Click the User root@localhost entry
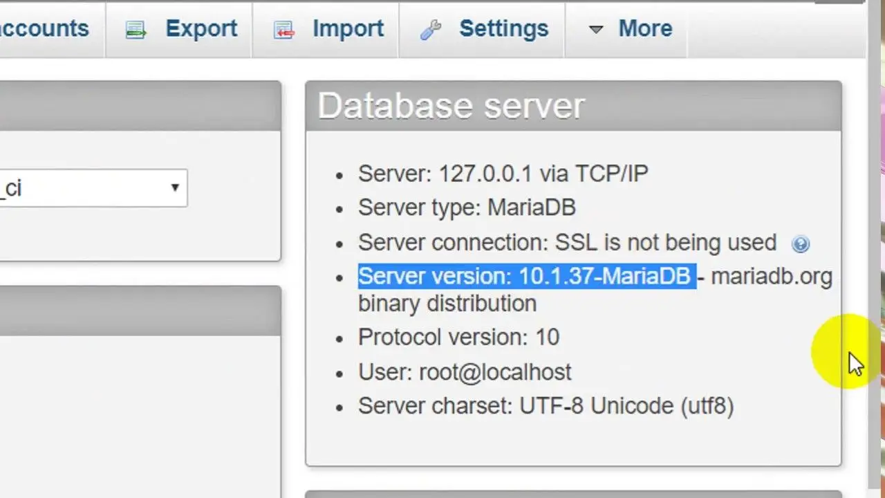The height and width of the screenshot is (498, 885). 464,371
